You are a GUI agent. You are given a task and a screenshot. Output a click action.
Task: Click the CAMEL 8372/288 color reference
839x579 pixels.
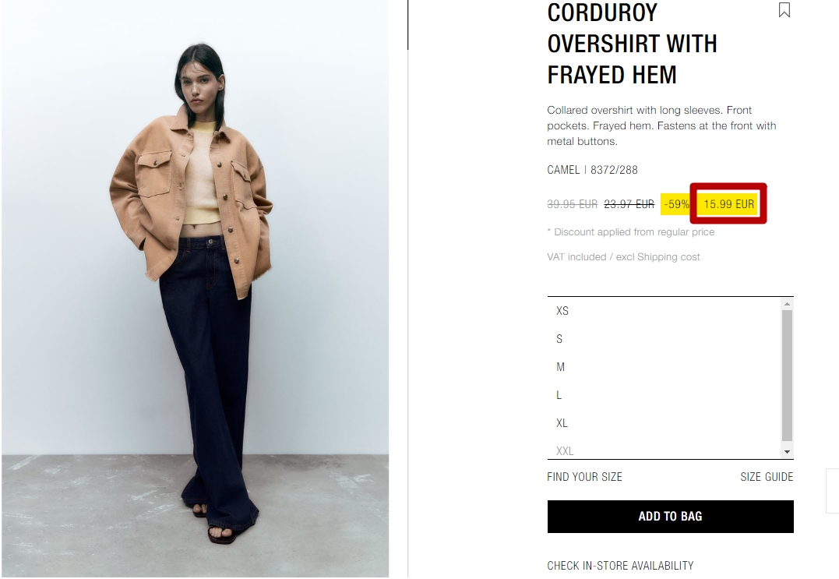pos(592,170)
